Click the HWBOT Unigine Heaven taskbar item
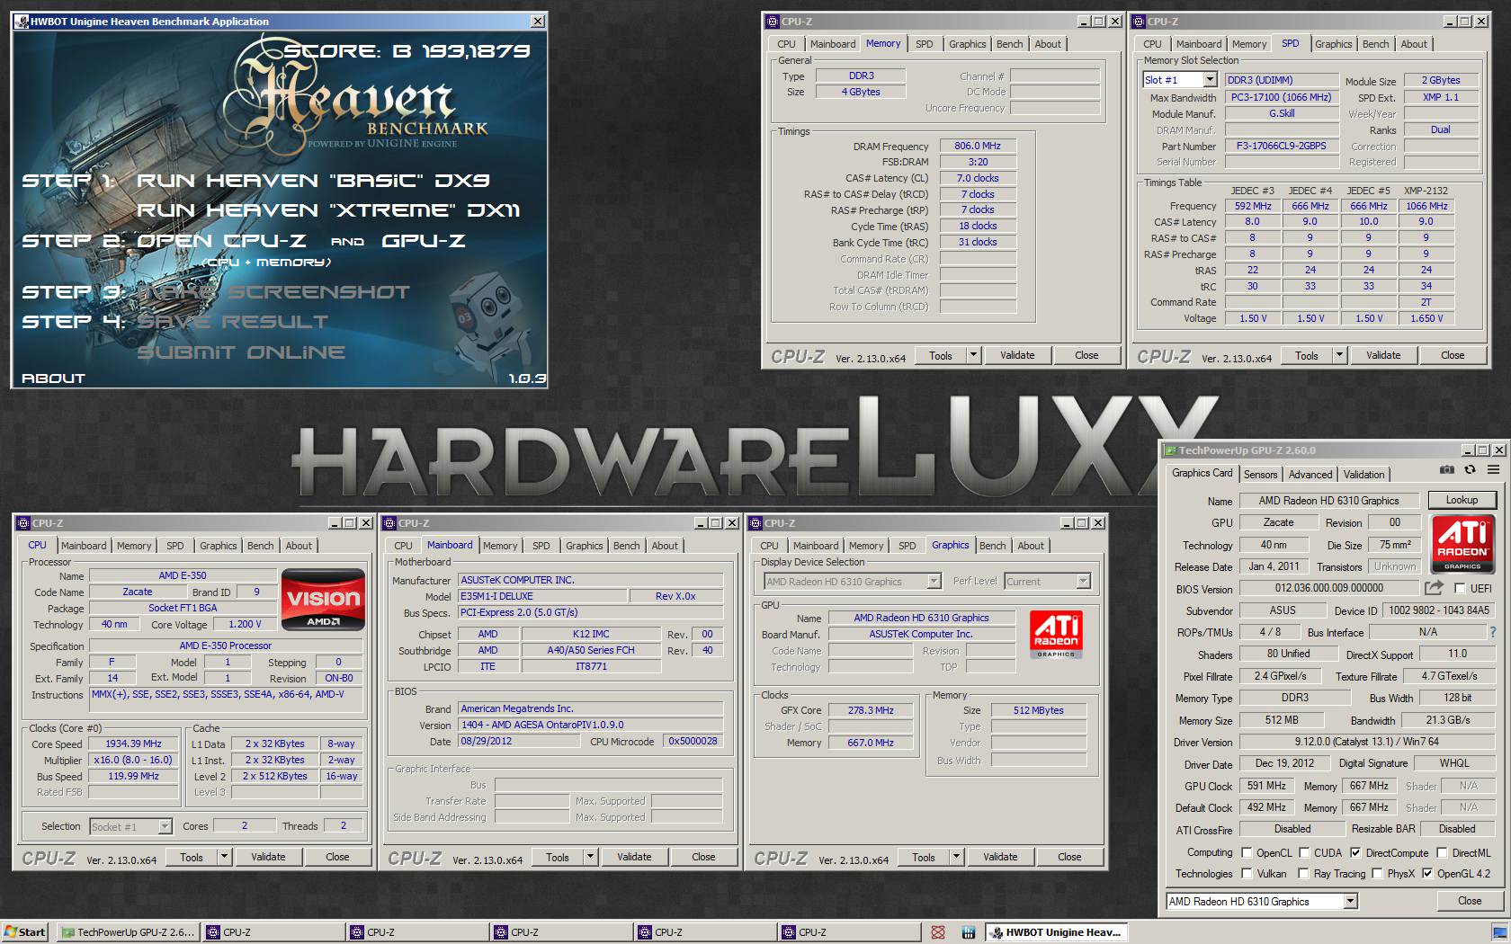Viewport: 1511px width, 944px height. pyautogui.click(x=1057, y=932)
